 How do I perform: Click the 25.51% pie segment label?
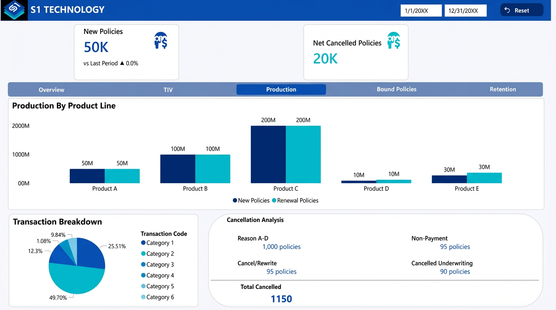(116, 245)
